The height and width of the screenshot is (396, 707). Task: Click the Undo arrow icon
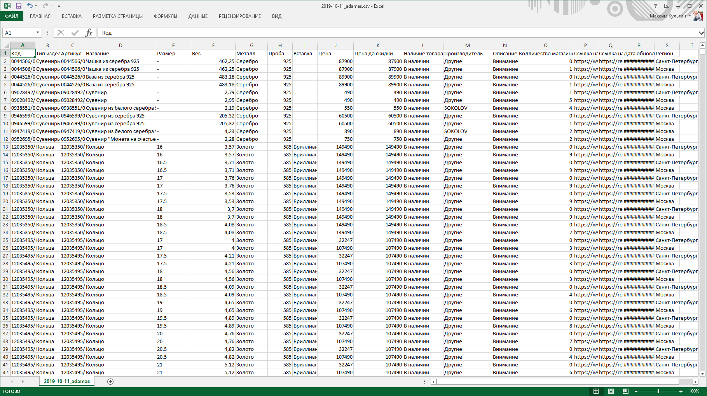tap(30, 6)
